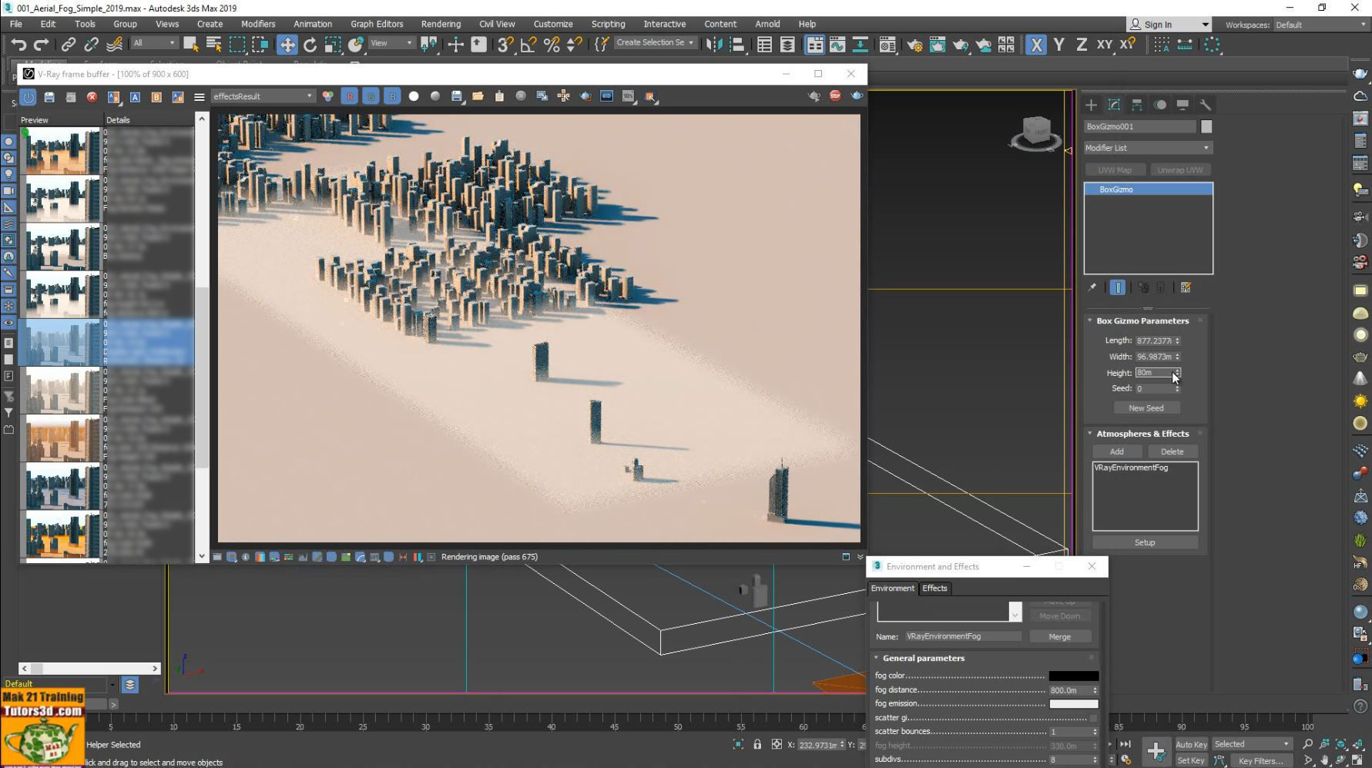This screenshot has width=1372, height=768.
Task: Toggle the 3D Snaps icon
Action: (x=505, y=45)
